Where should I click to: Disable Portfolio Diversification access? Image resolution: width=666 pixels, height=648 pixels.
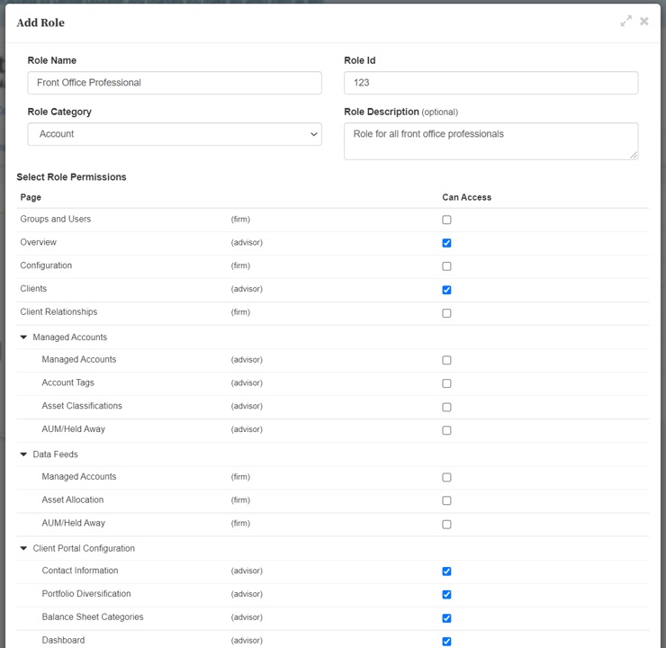click(446, 595)
